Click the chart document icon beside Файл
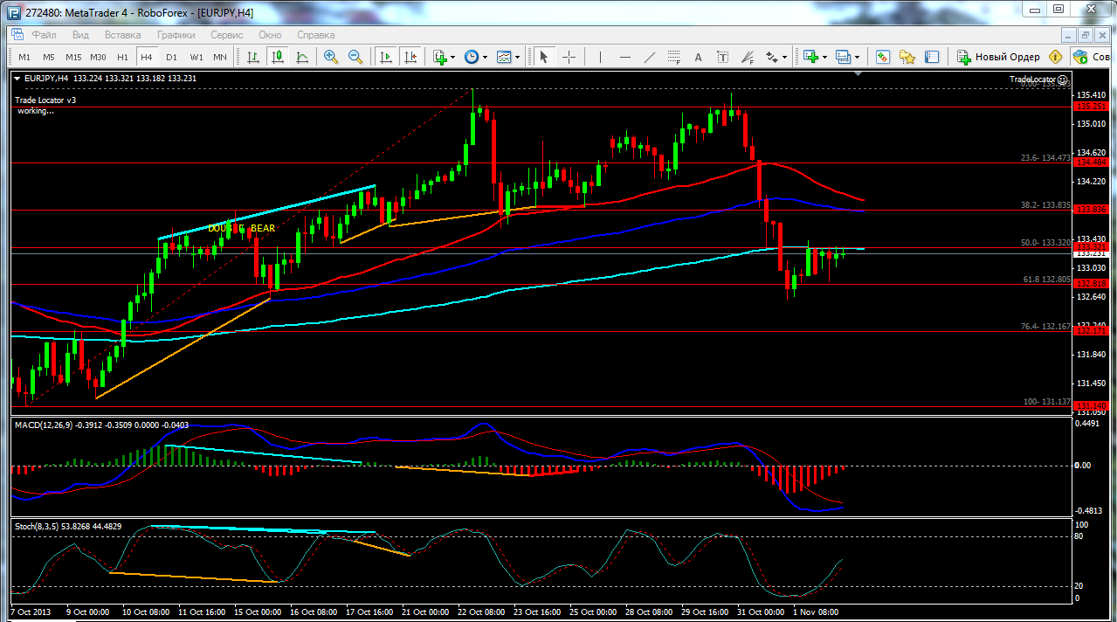 pos(17,35)
